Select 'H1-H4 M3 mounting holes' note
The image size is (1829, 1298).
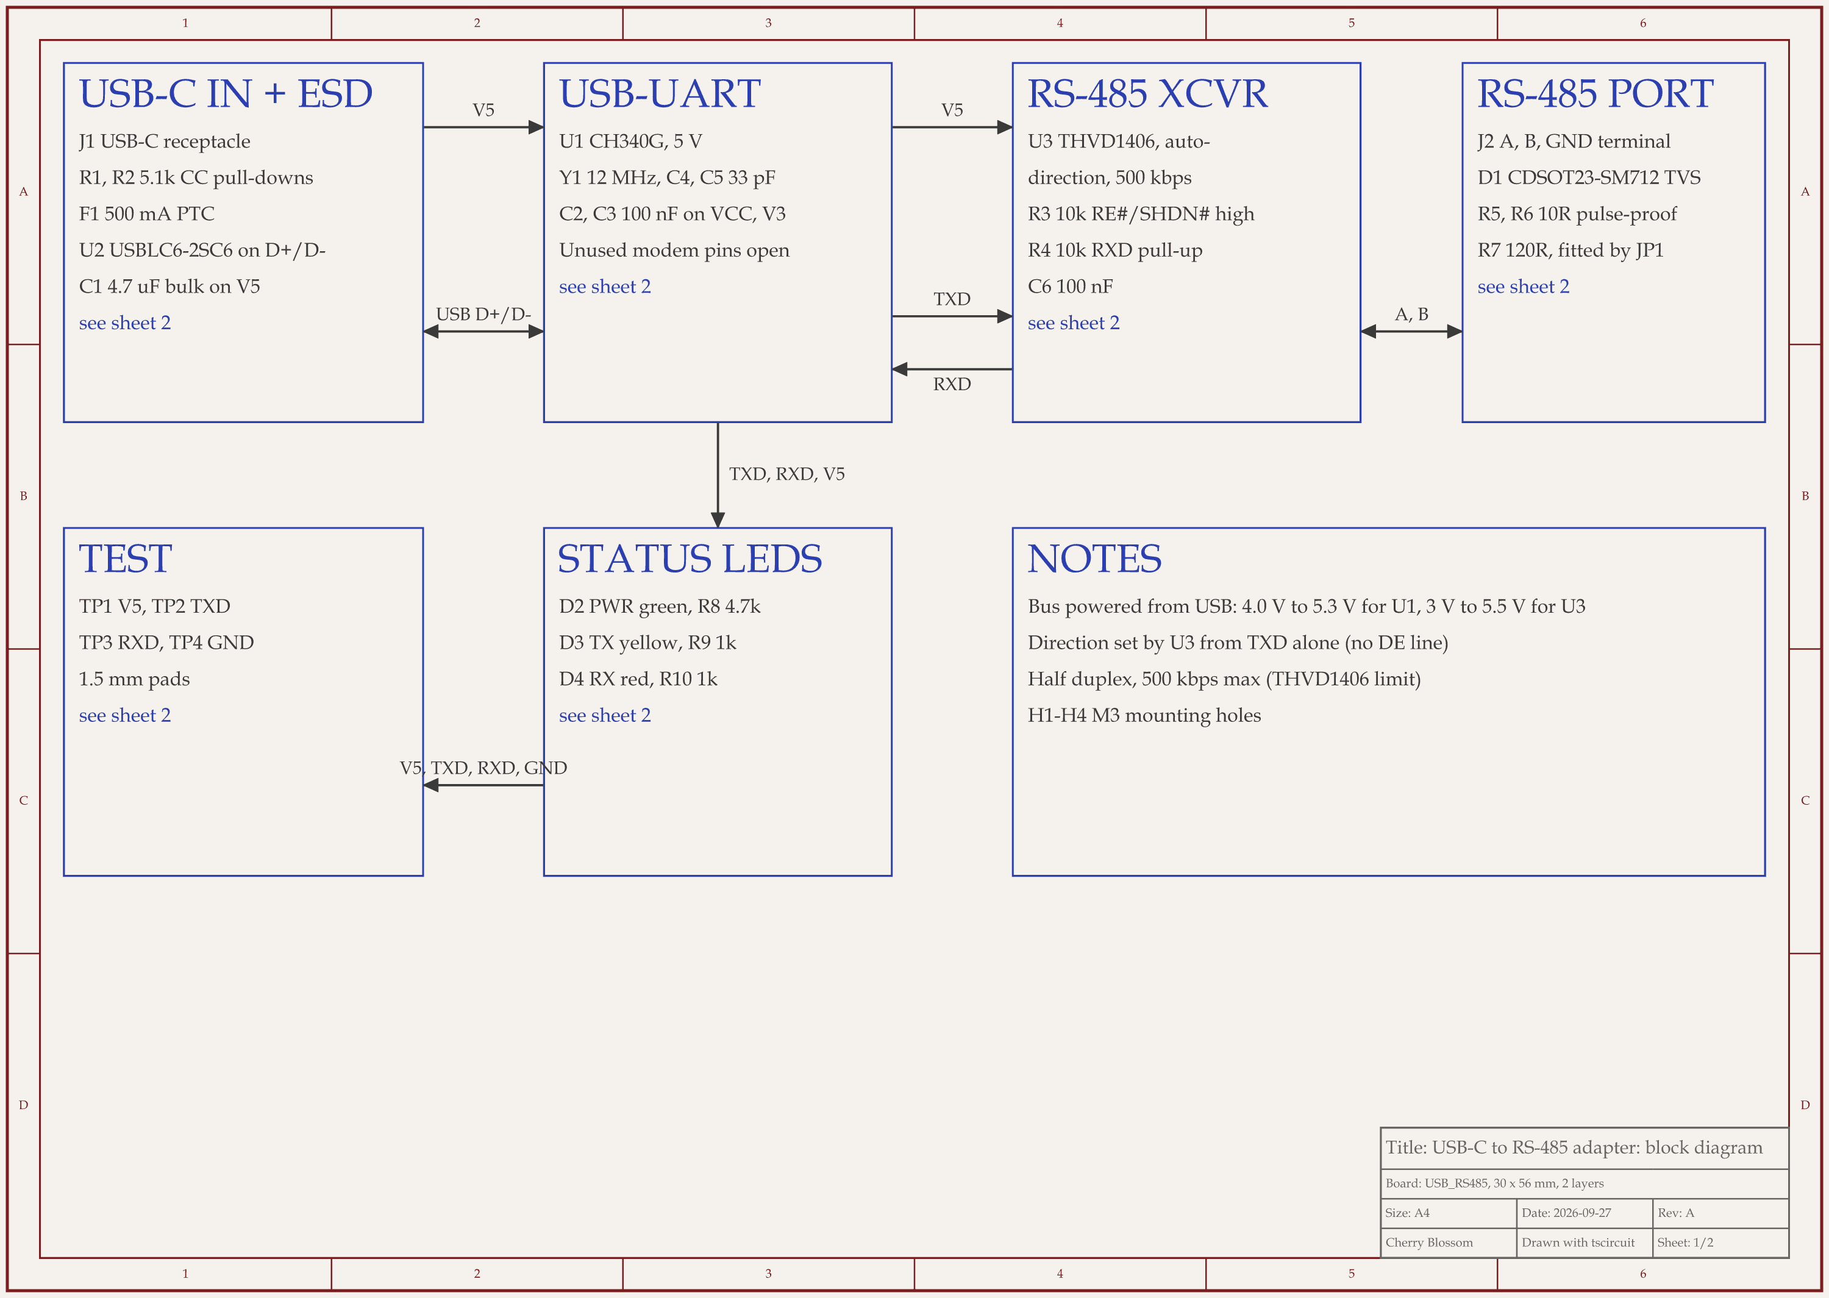(x=1144, y=715)
